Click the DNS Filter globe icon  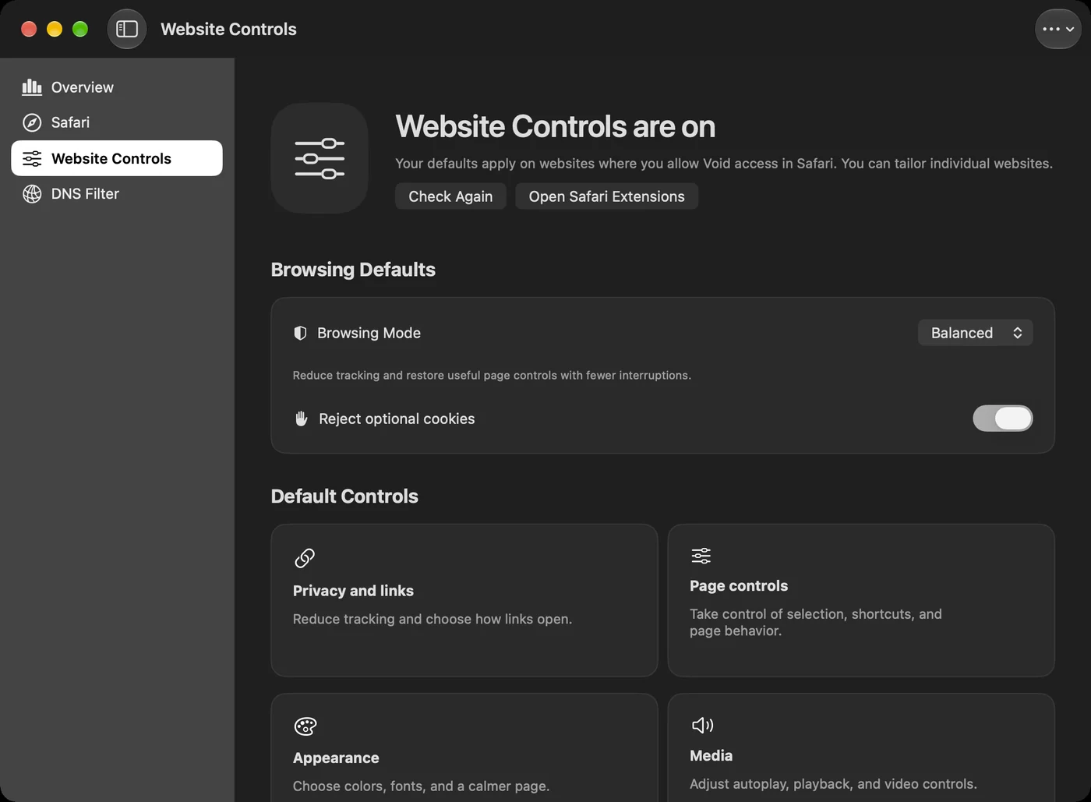[x=32, y=193]
